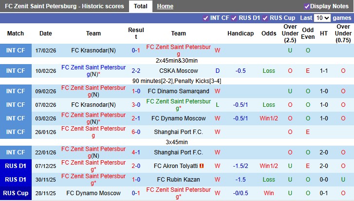The height and width of the screenshot is (201, 354).
Task: Click the red card icon beside FC Akron Tolyatti
Action: 201,166
